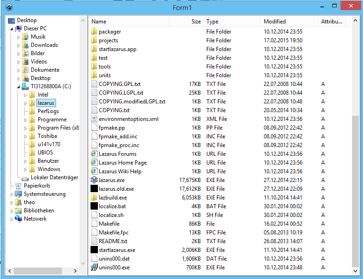Click the unins000.exe installer icon

tap(94, 267)
